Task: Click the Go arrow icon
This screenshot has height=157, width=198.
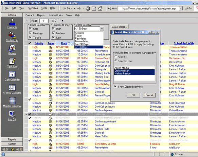Action: pyautogui.click(x=187, y=8)
